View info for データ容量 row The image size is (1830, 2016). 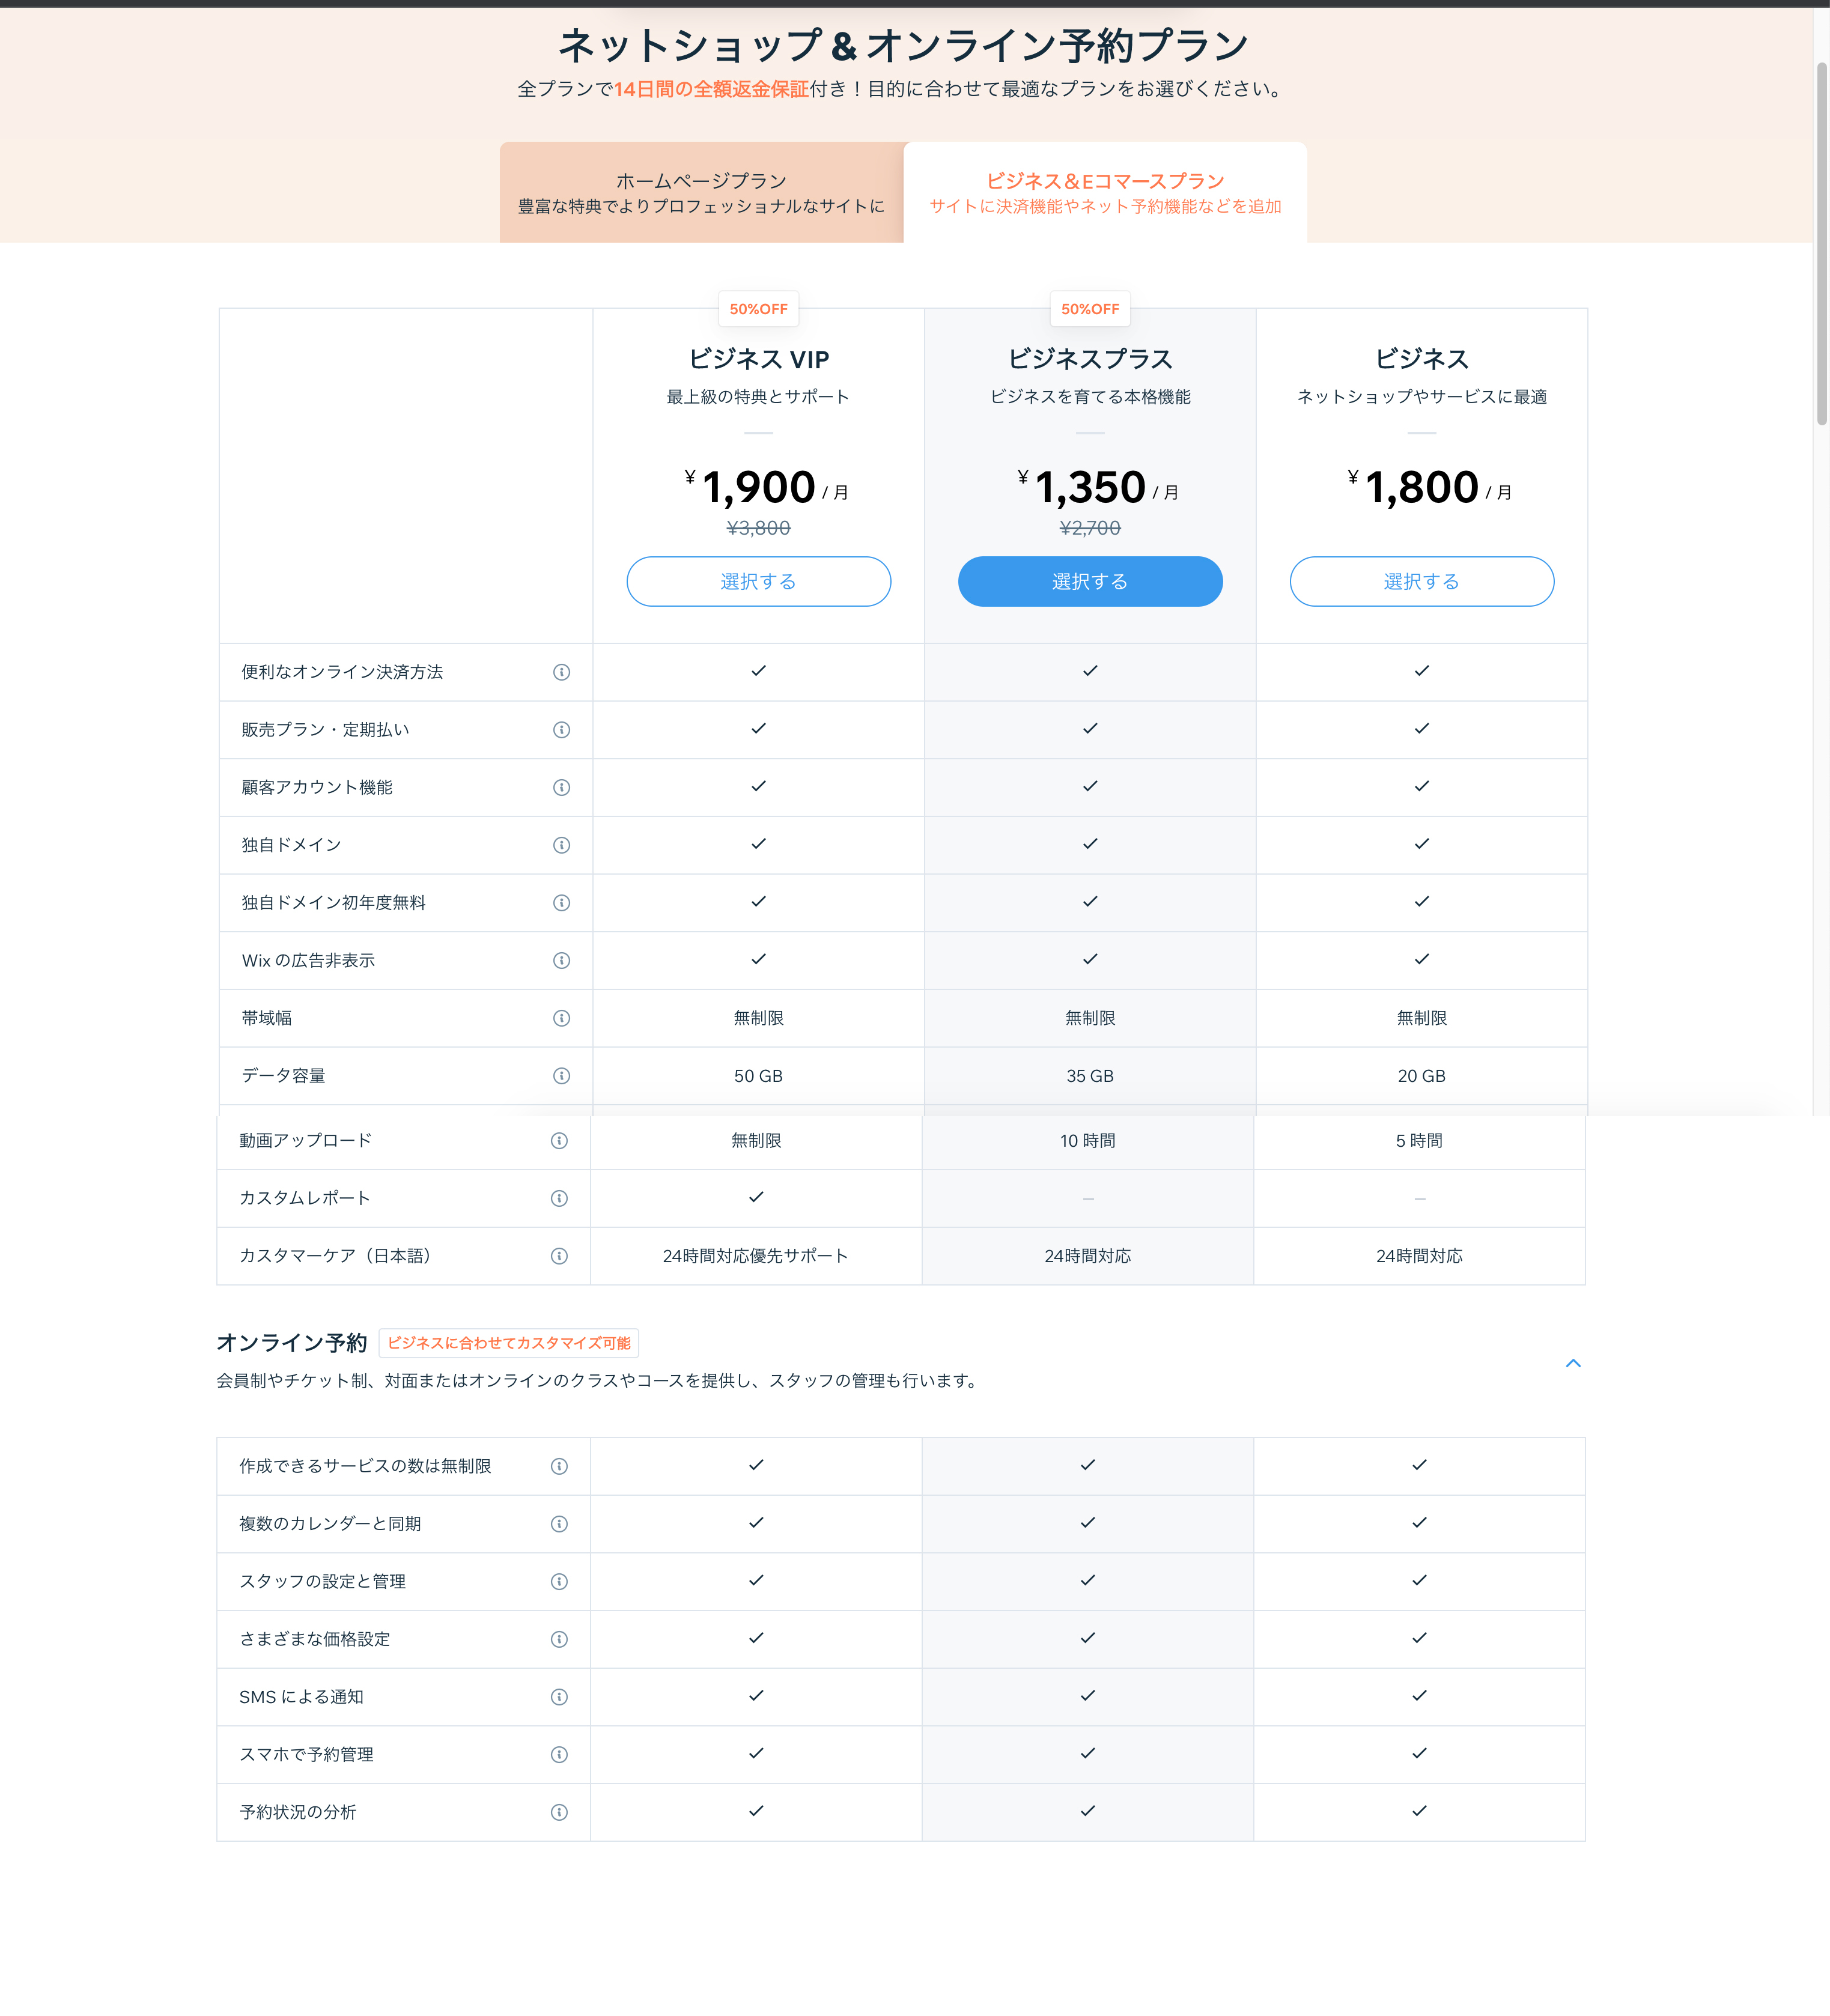[x=561, y=1076]
